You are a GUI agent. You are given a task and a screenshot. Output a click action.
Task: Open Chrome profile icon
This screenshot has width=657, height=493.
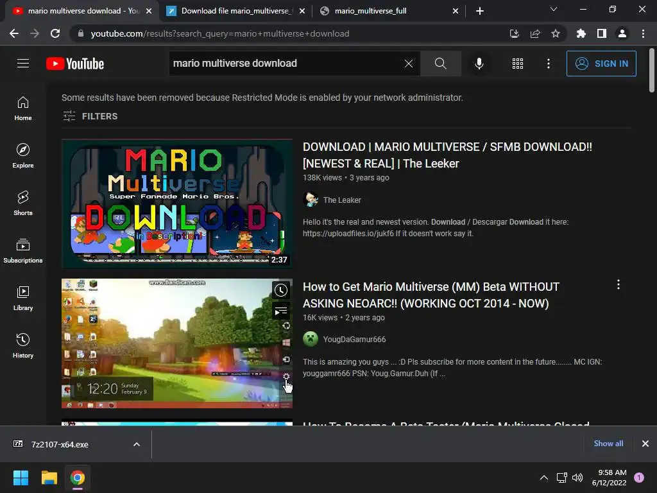(x=622, y=33)
